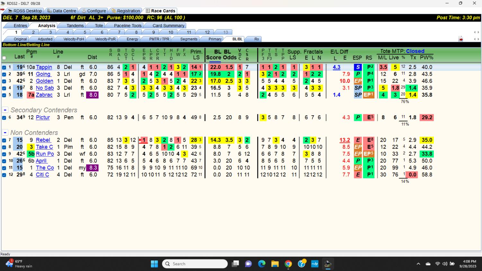Click the Prim. LS column header
482x271 pixels.
click(196, 55)
